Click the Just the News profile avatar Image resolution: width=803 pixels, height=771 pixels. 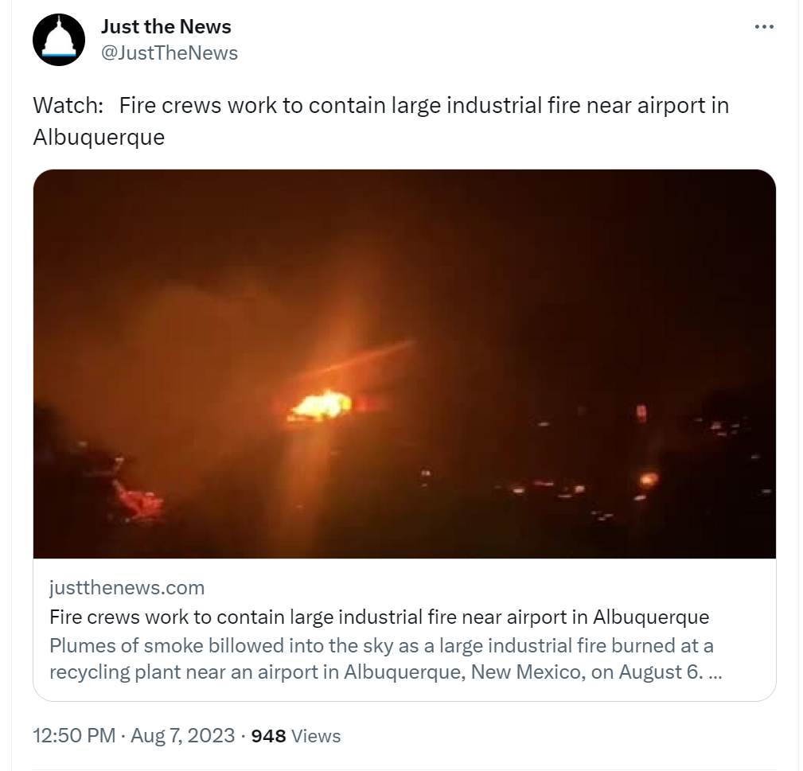pyautogui.click(x=59, y=40)
